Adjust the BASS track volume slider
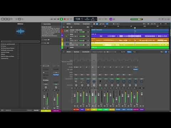The height and width of the screenshot is (128, 171). [82, 36]
